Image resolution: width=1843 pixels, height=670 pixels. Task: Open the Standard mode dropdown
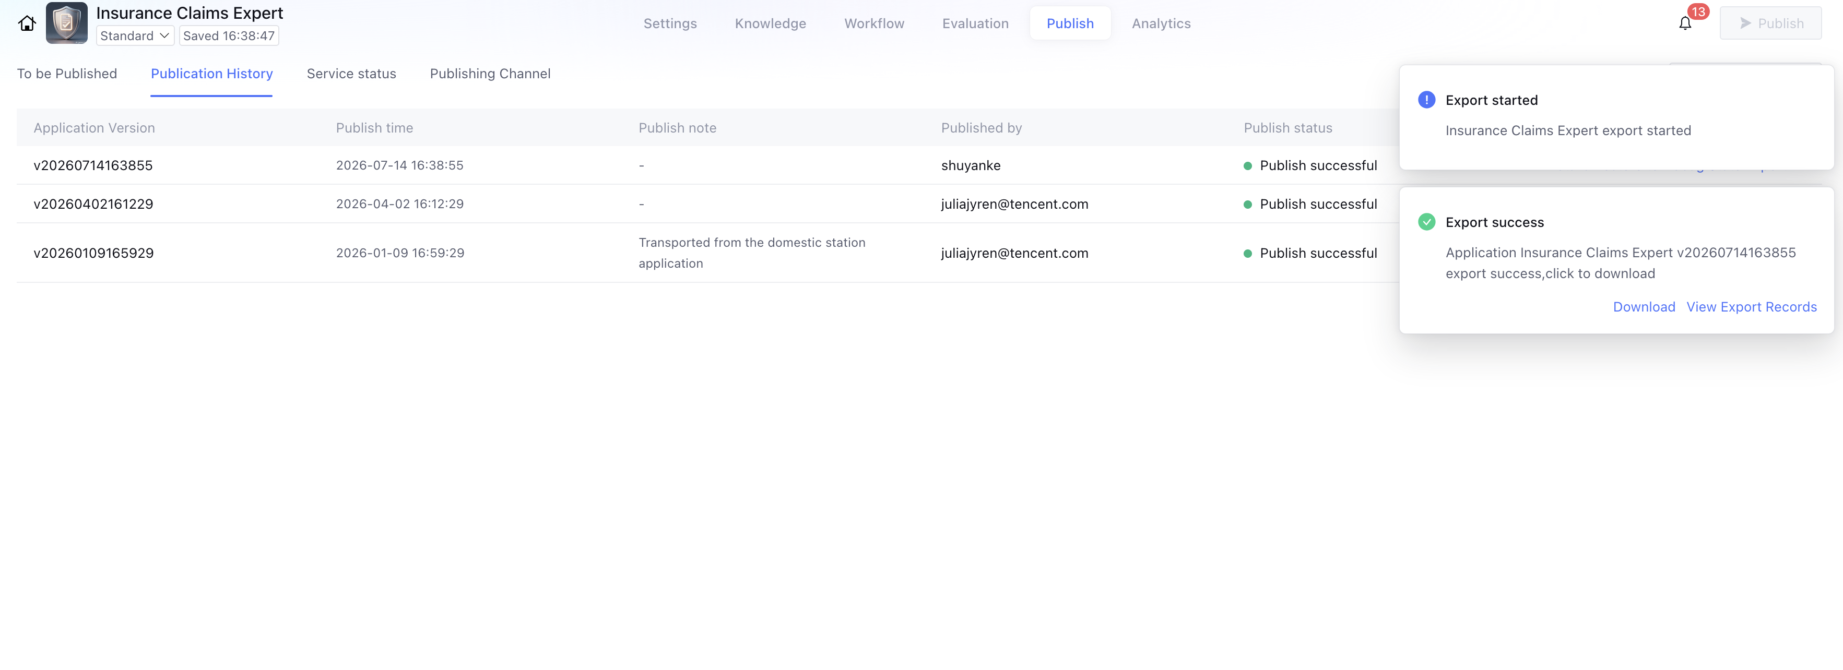coord(135,36)
